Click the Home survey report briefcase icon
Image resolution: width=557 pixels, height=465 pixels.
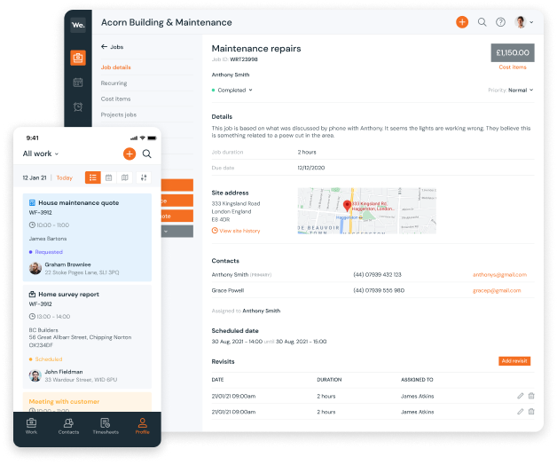click(x=32, y=294)
